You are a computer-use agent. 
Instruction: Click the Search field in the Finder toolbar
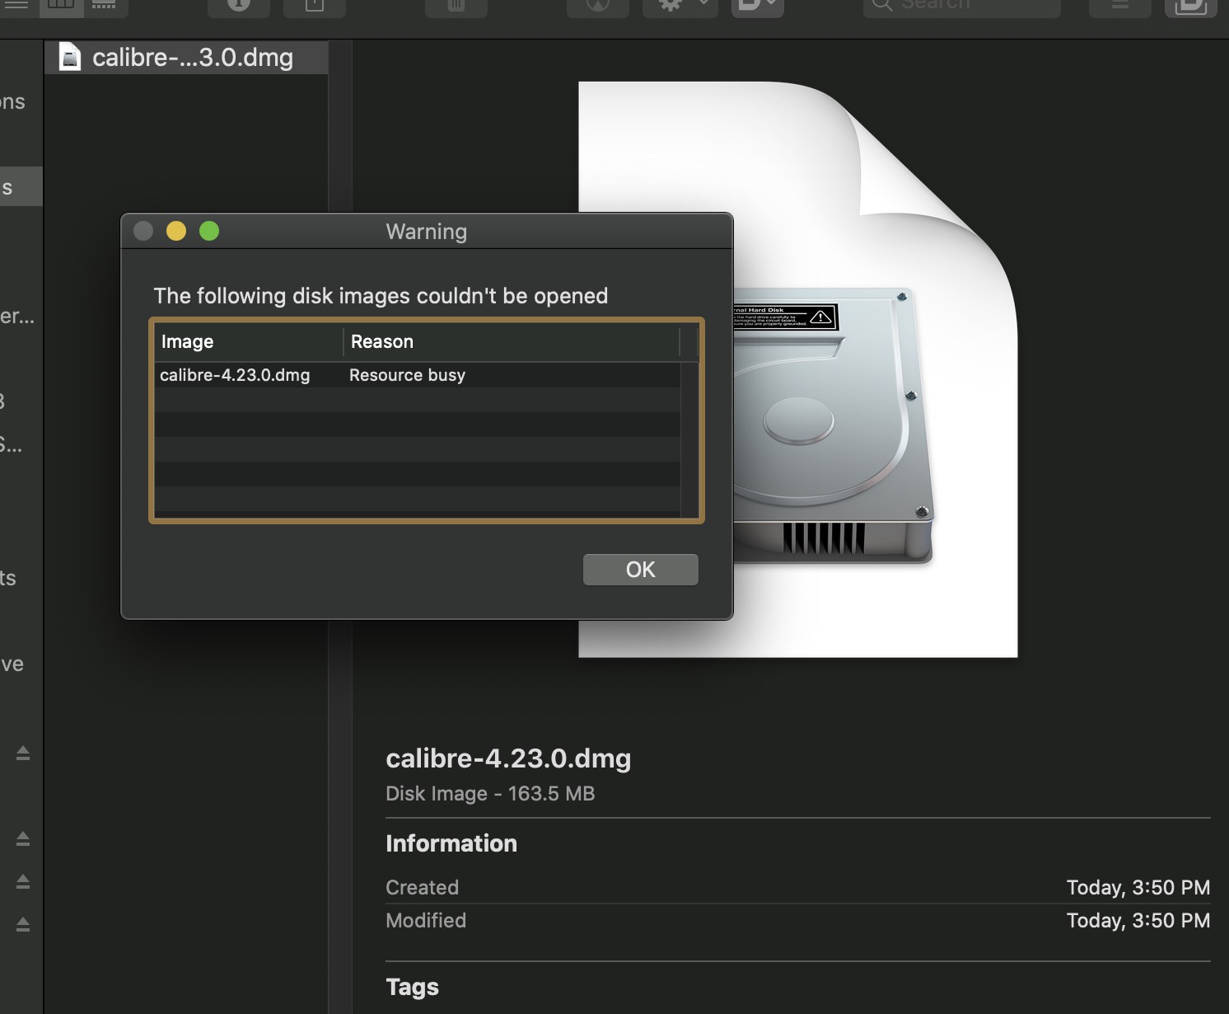coord(960,7)
